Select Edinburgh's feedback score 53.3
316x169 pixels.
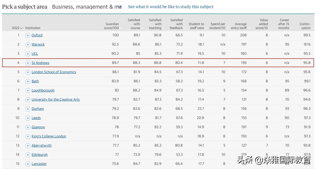[179, 155]
